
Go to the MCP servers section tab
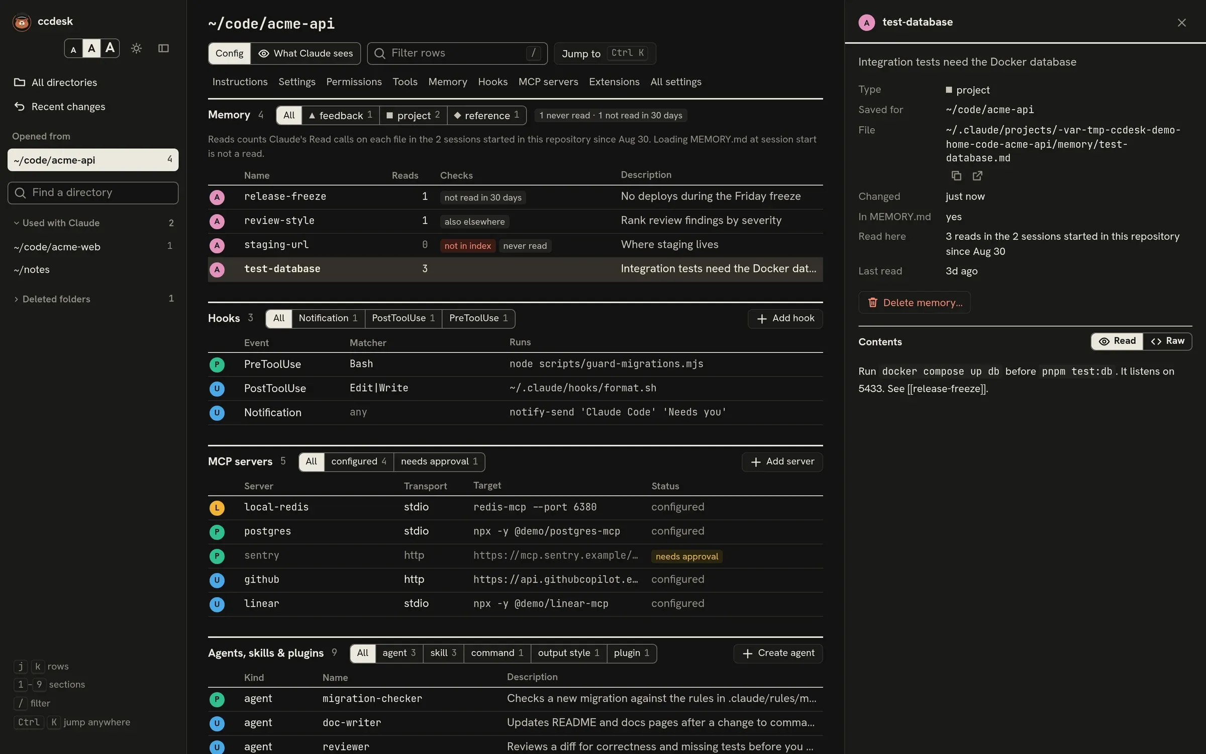(x=548, y=82)
